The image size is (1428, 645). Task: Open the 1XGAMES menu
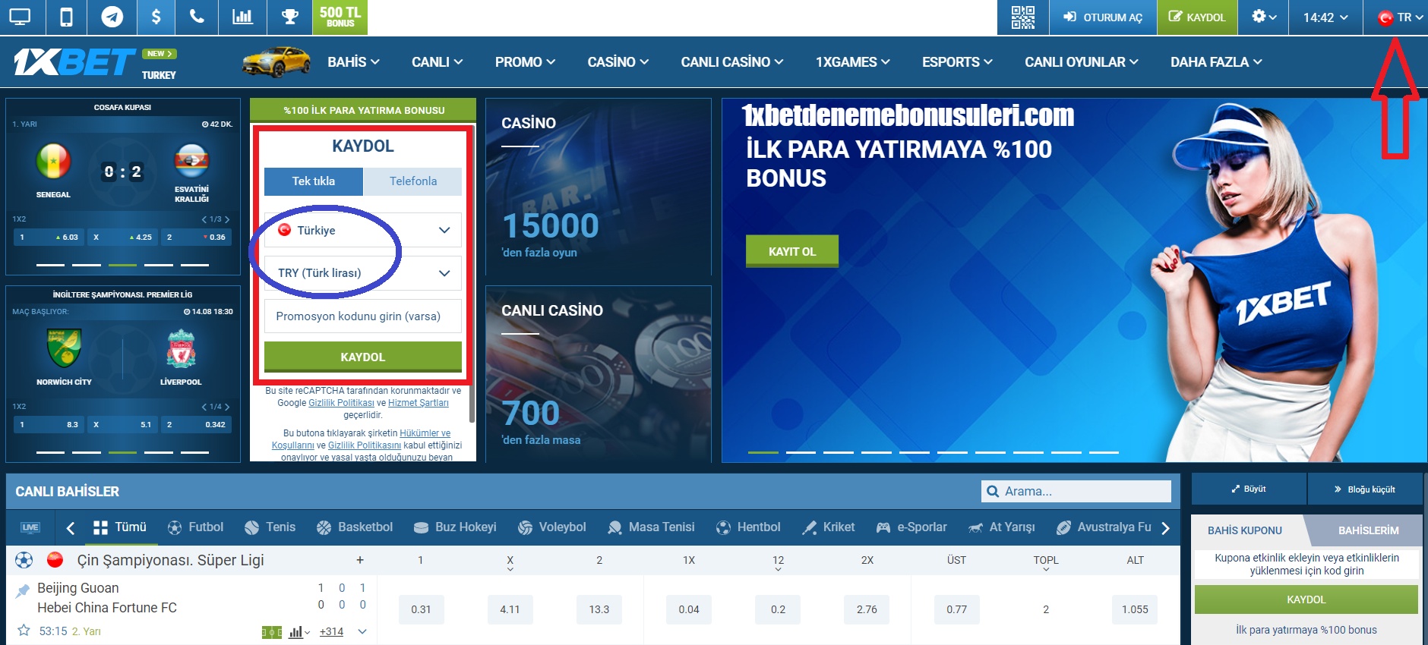[853, 62]
